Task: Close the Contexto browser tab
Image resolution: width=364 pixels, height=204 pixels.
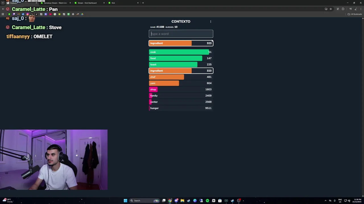Action: pos(36,3)
